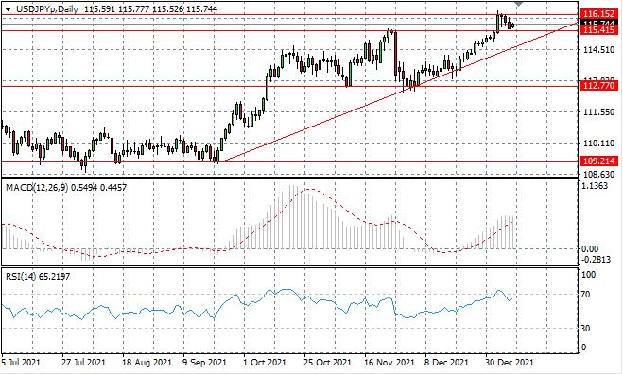623x374 pixels.
Task: Click the RSI 70 level label
Action: coord(585,295)
